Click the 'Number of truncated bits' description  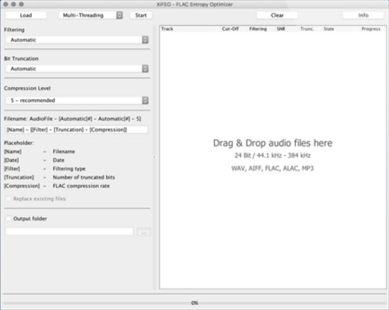coord(83,177)
